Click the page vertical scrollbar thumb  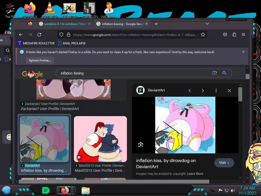[x=247, y=77]
